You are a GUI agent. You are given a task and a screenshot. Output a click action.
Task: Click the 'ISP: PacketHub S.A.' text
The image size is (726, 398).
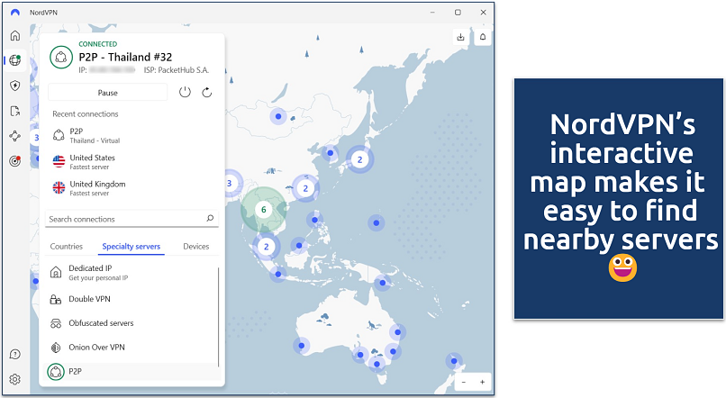[x=177, y=70]
